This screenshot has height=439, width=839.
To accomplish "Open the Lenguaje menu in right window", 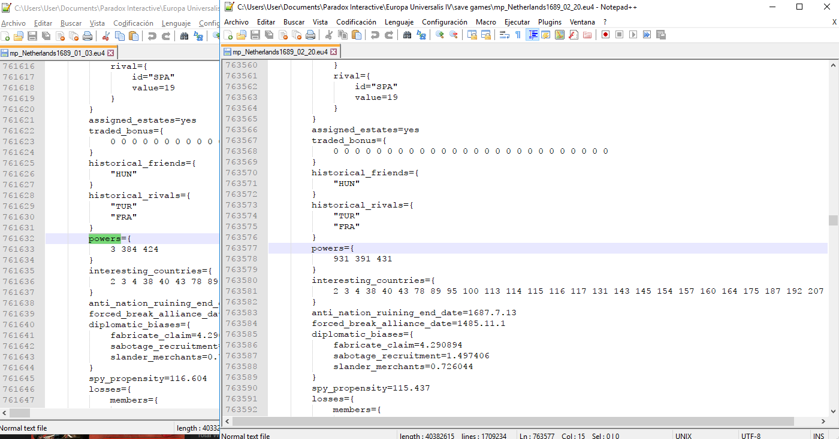I will pos(399,22).
